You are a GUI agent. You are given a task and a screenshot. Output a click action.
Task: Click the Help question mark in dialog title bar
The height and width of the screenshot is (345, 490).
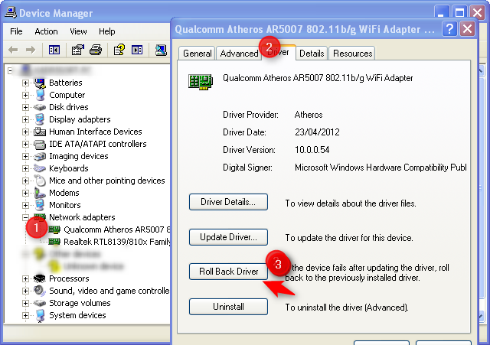click(468, 29)
